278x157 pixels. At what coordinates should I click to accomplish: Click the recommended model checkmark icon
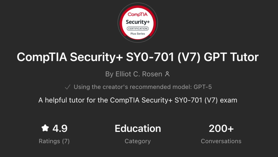pyautogui.click(x=67, y=87)
